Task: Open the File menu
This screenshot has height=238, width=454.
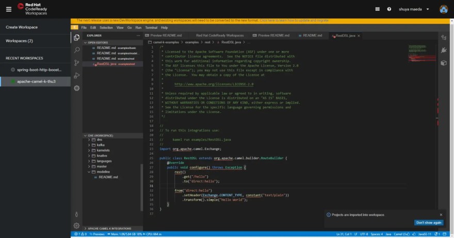Action: point(84,28)
